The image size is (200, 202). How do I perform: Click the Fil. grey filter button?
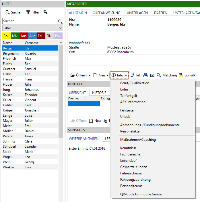[50, 36]
